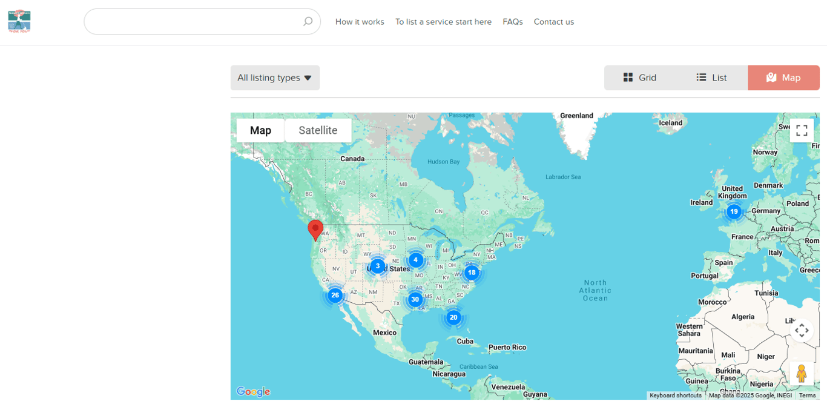Image resolution: width=827 pixels, height=407 pixels.
Task: Open the cluster of 26 listings
Action: (335, 295)
